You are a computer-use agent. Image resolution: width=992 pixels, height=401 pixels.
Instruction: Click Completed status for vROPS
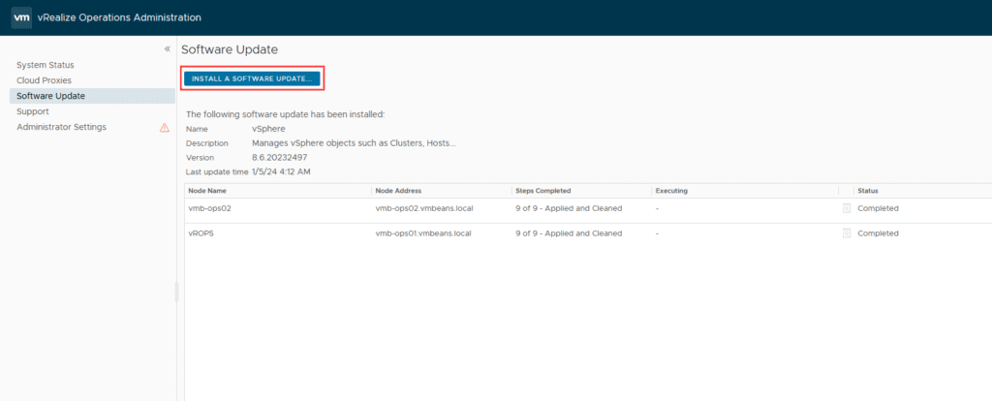tap(878, 233)
